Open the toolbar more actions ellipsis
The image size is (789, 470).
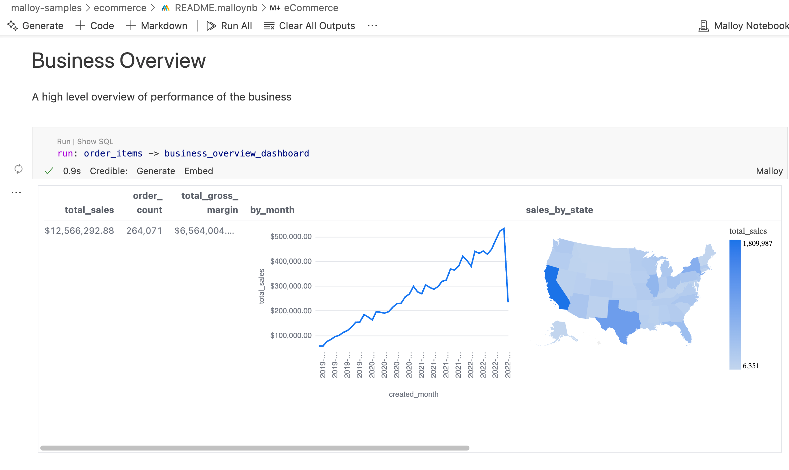point(372,26)
